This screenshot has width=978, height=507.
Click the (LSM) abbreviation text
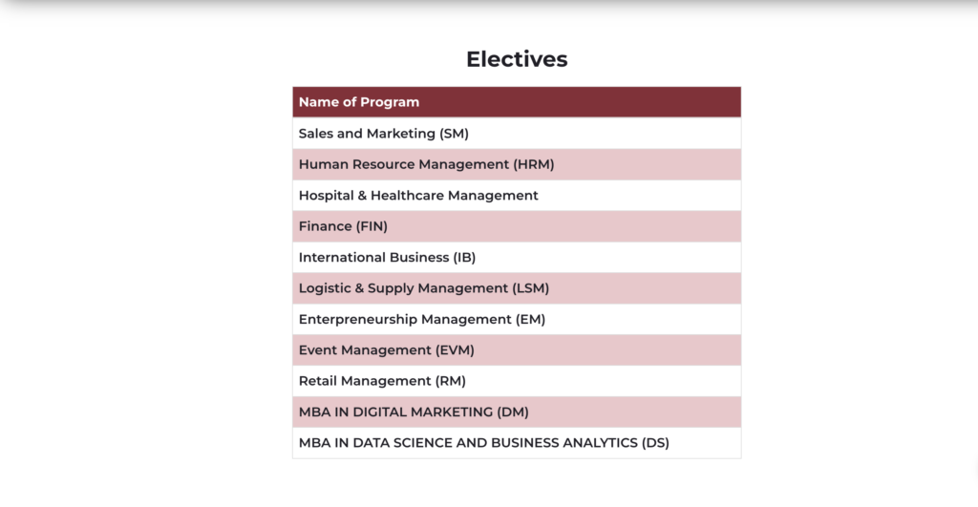(x=529, y=288)
